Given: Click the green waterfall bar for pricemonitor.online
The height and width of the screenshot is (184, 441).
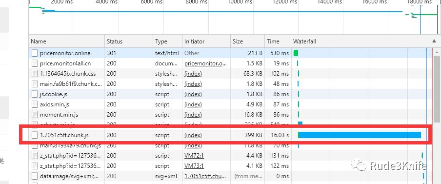Looking at the screenshot, I should point(296,53).
